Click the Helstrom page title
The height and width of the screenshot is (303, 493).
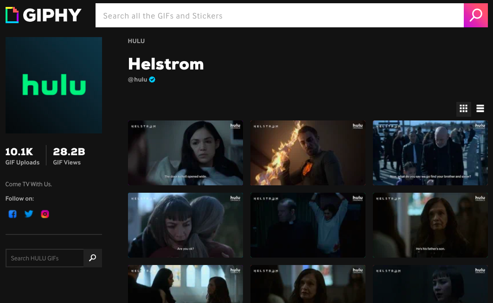coord(166,64)
